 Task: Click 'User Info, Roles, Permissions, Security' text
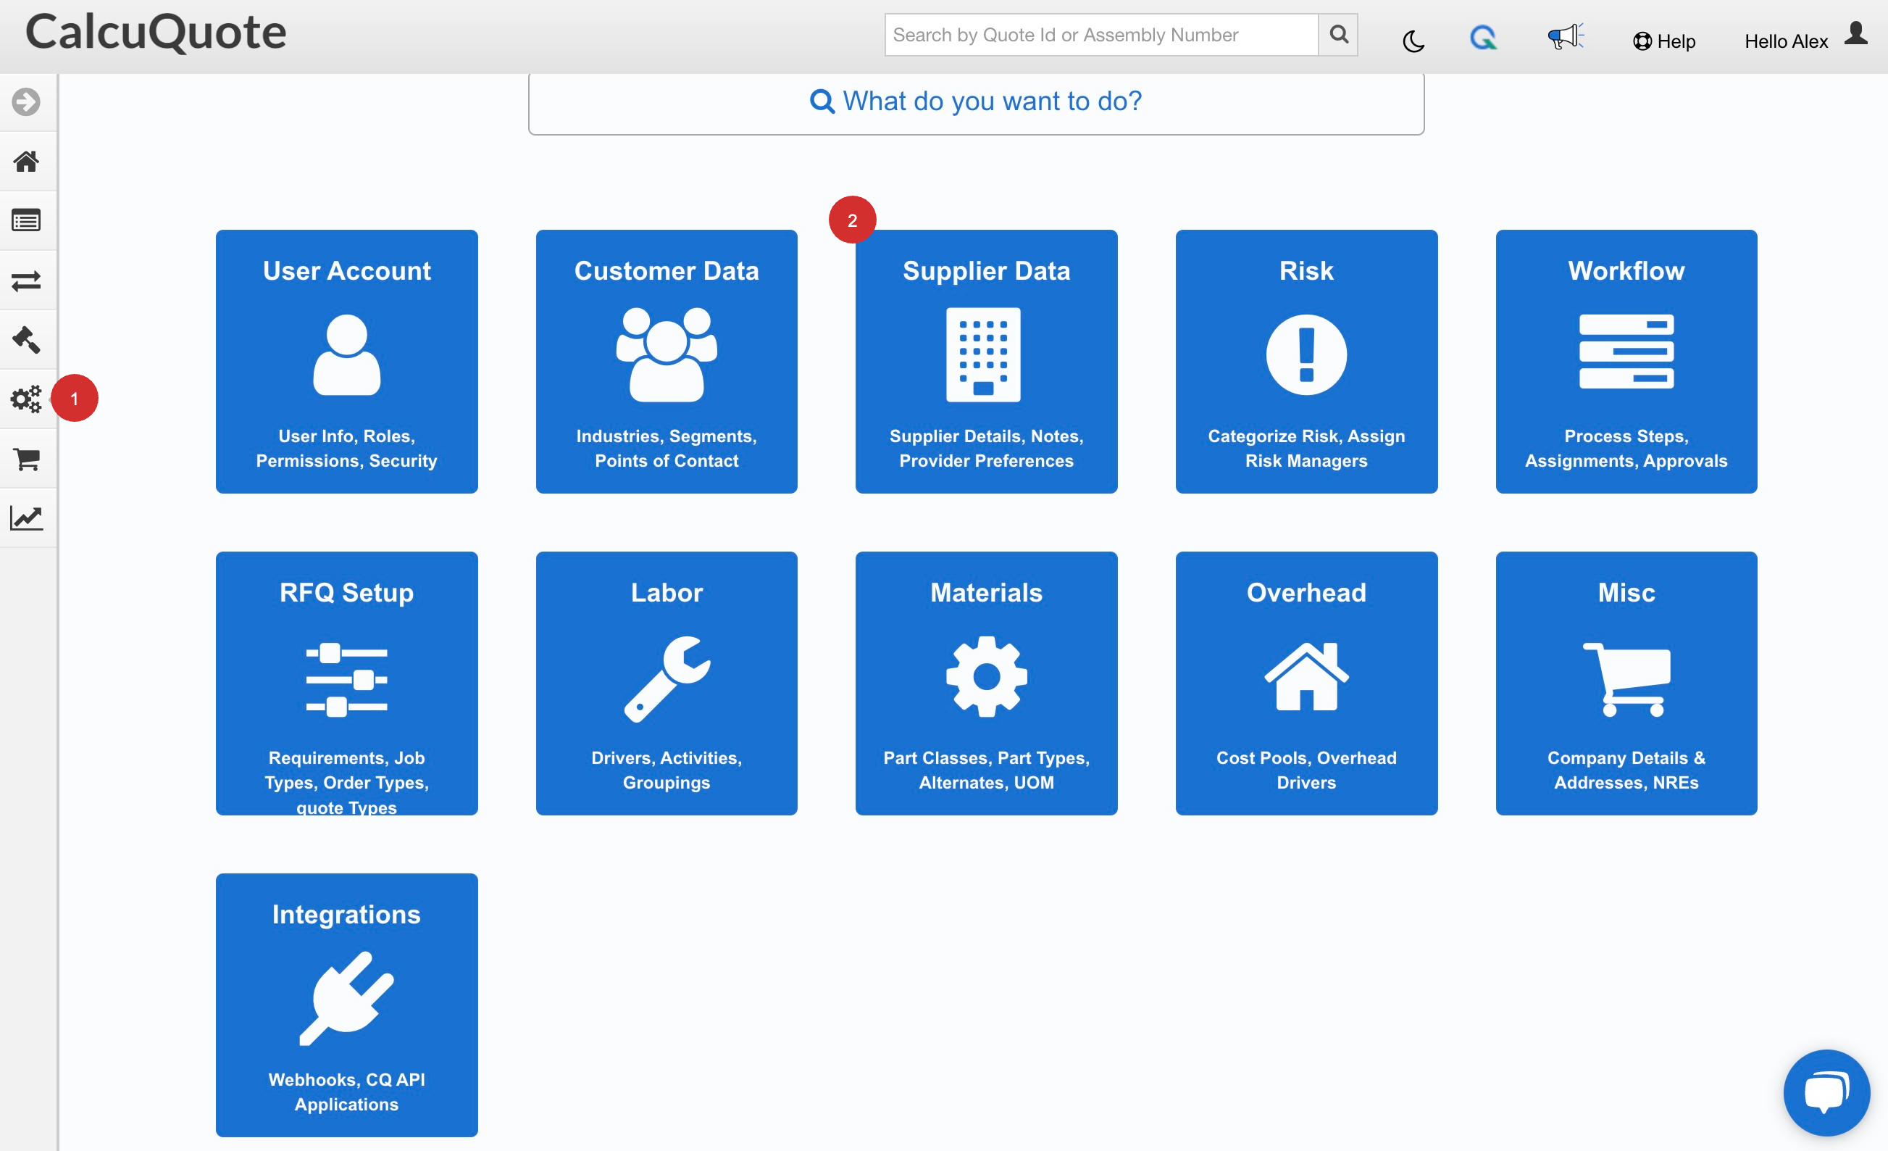click(x=346, y=449)
